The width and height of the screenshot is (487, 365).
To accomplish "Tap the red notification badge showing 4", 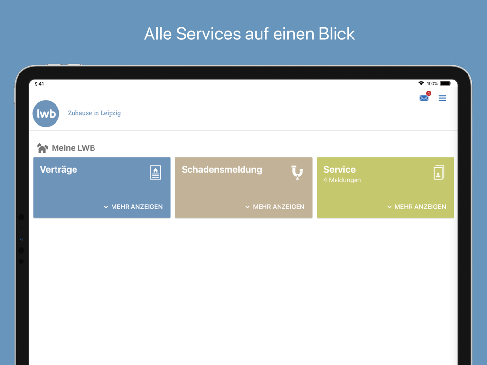I will tap(428, 93).
